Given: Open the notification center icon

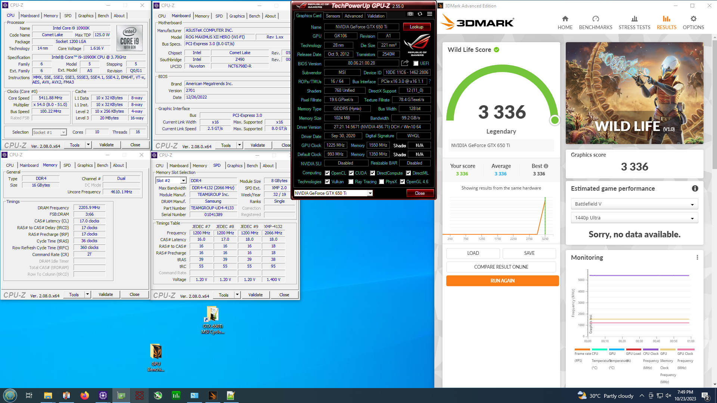Looking at the screenshot, I should click(x=705, y=396).
